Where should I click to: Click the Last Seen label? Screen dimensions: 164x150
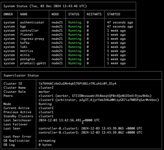[12, 128]
